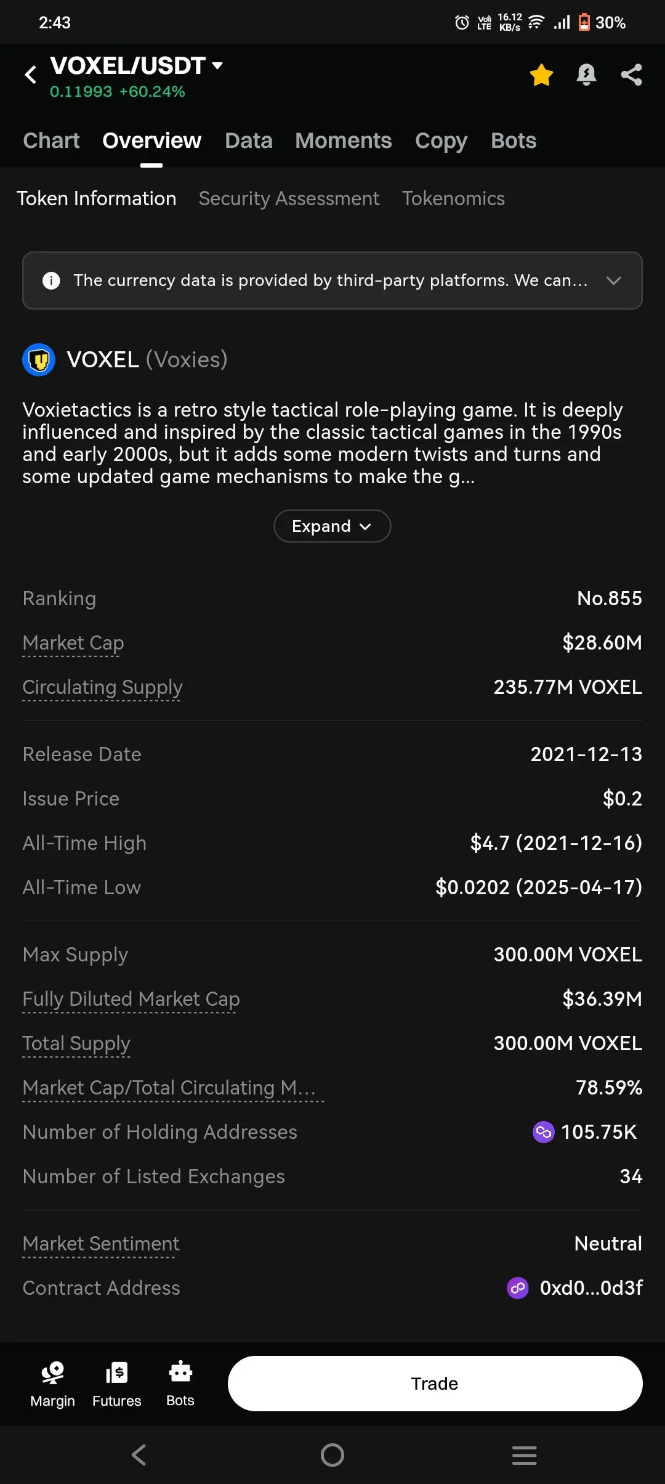Screen dimensions: 665x1484
Task: Toggle the yellow favorite star
Action: click(x=541, y=75)
